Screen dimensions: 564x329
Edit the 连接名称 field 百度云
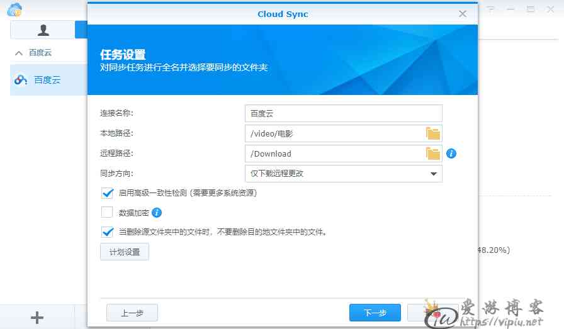pos(344,114)
